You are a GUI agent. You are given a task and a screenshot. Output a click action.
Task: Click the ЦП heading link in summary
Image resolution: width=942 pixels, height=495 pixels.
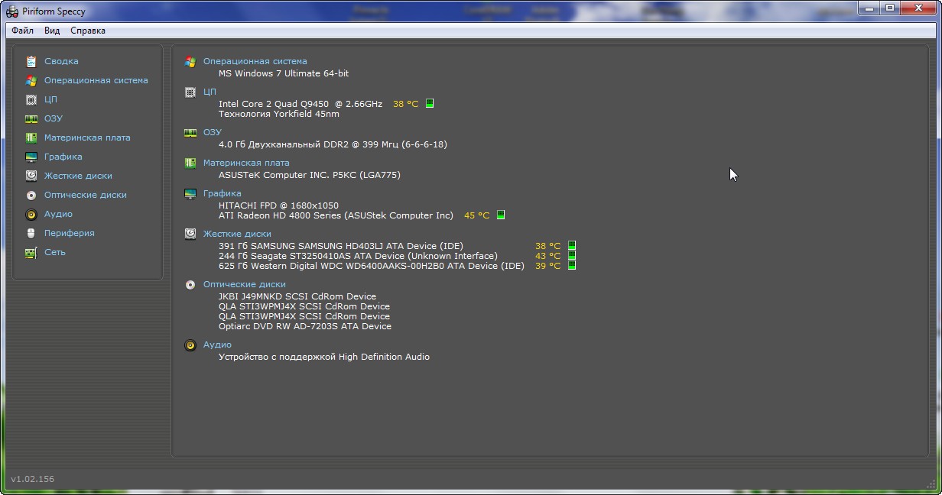pyautogui.click(x=210, y=92)
